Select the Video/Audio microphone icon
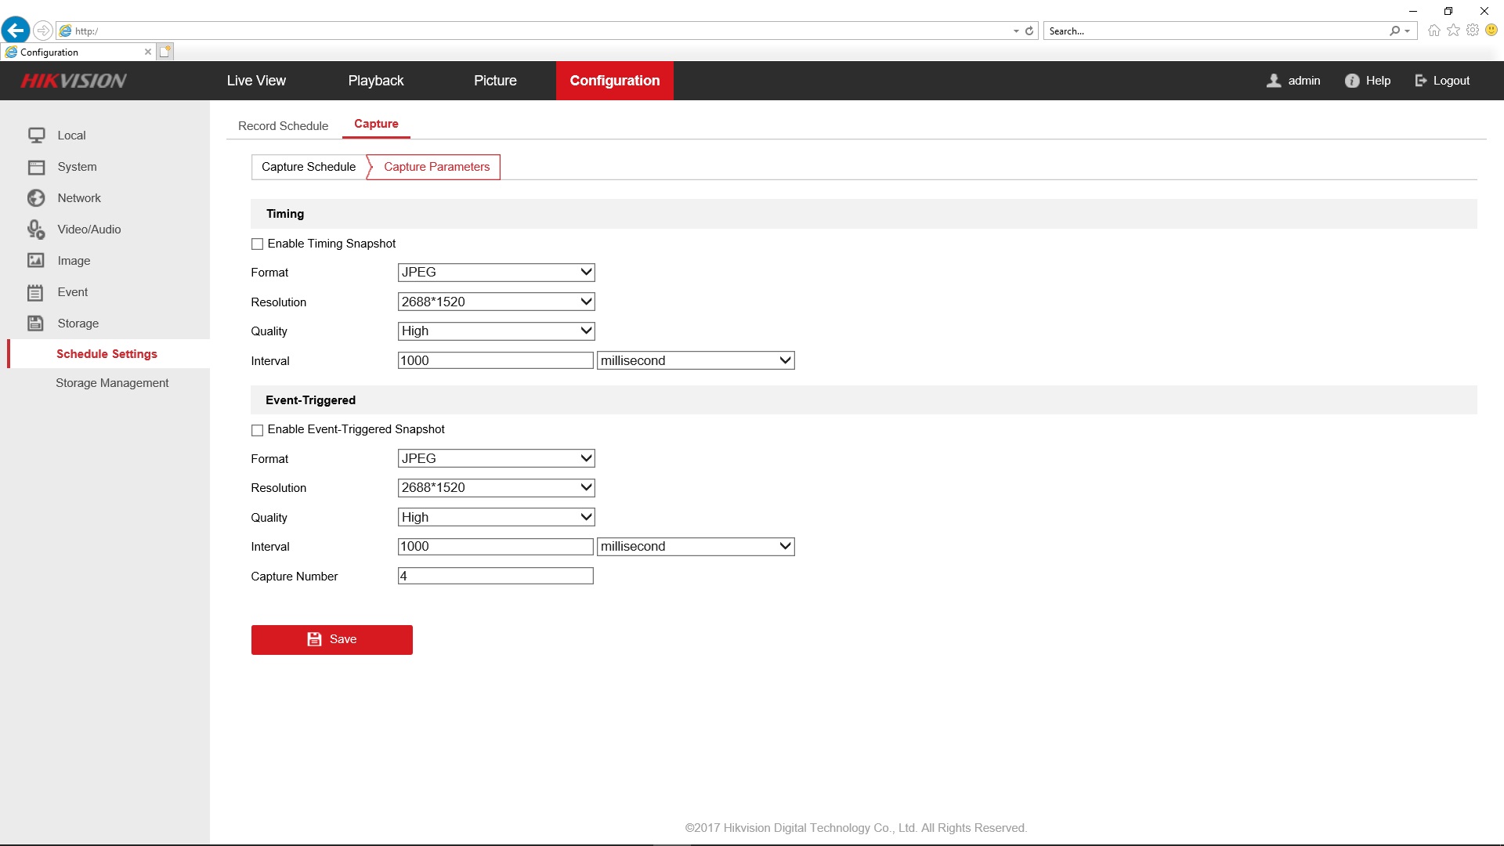Viewport: 1504px width, 846px height. point(36,230)
